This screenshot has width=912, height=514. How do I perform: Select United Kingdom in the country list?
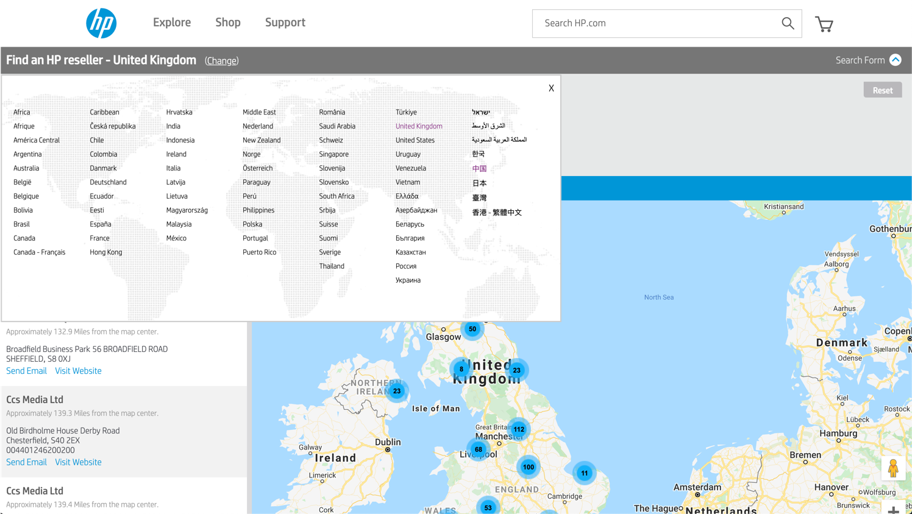419,126
